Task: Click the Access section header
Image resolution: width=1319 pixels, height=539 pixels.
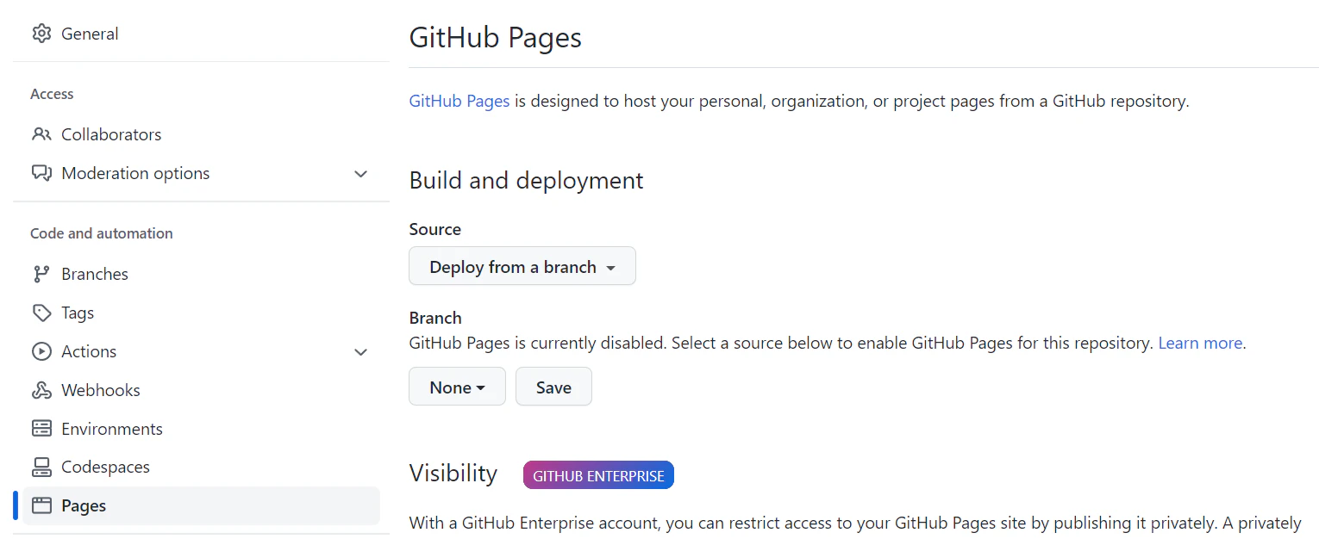Action: tap(52, 94)
